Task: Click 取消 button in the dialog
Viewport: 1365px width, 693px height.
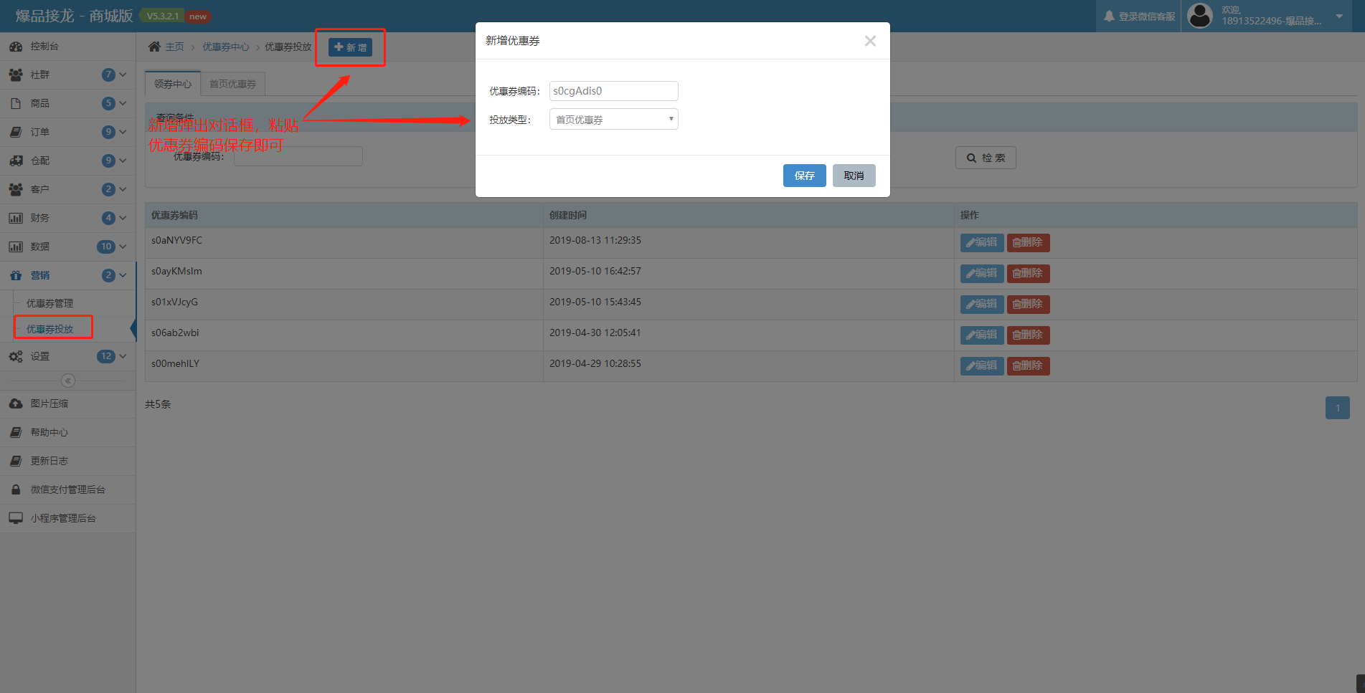Action: point(854,176)
